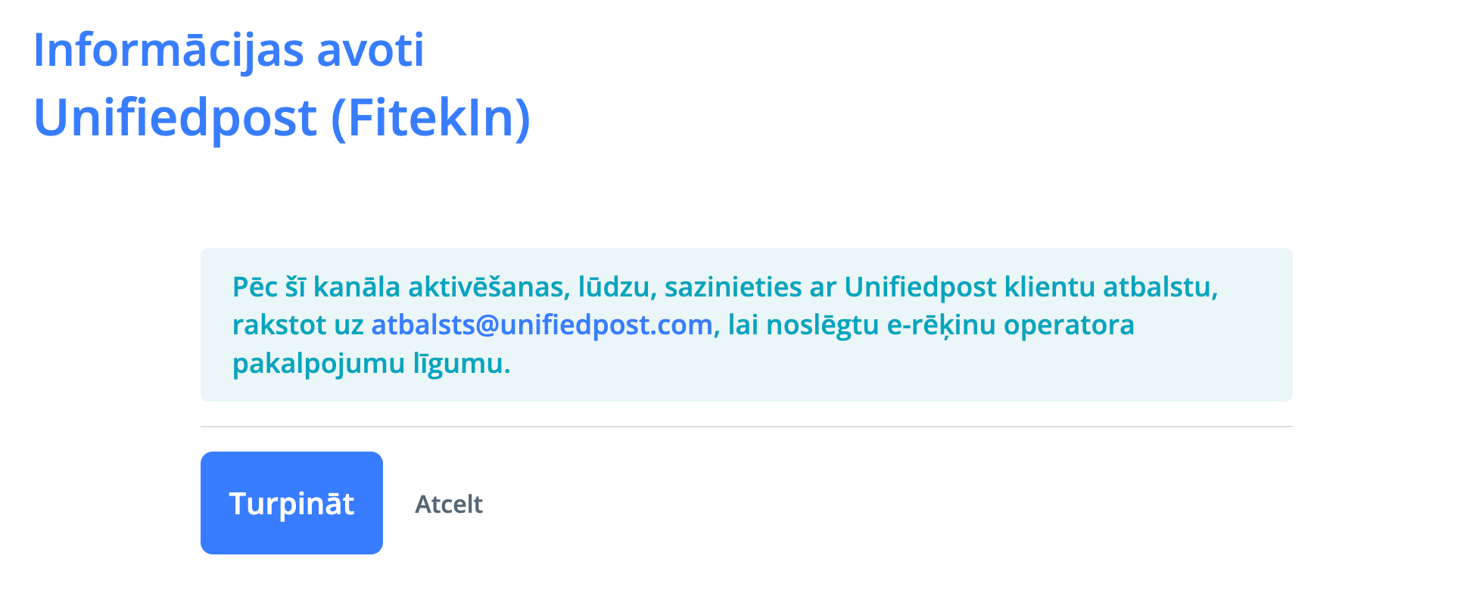Click the word operatora in the notice
This screenshot has width=1476, height=593.
pyautogui.click(x=1069, y=325)
